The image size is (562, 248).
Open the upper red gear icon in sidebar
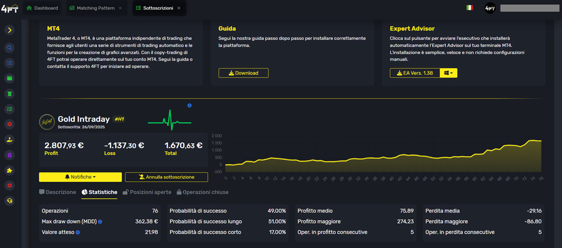point(10,124)
